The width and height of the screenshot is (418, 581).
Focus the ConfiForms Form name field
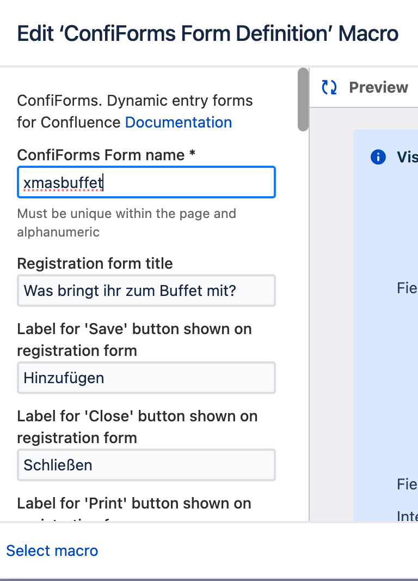146,183
